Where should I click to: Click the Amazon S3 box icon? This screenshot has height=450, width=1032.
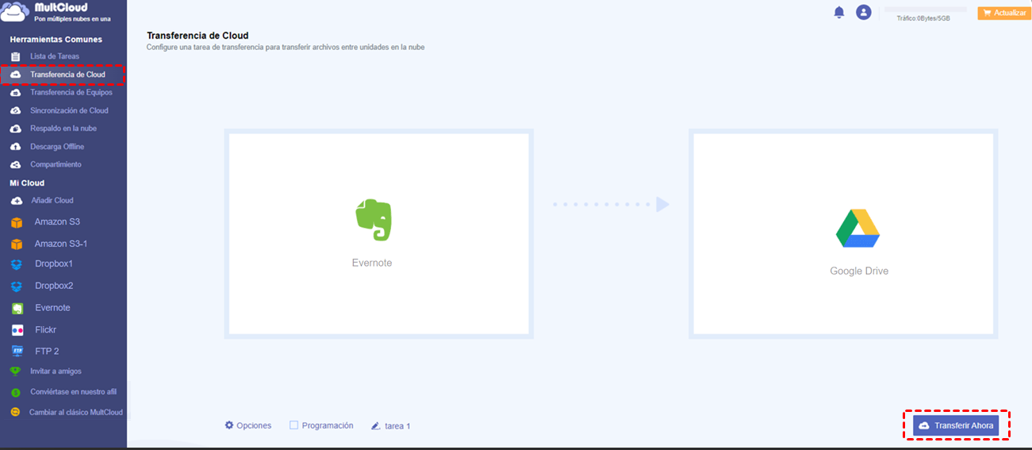(17, 223)
